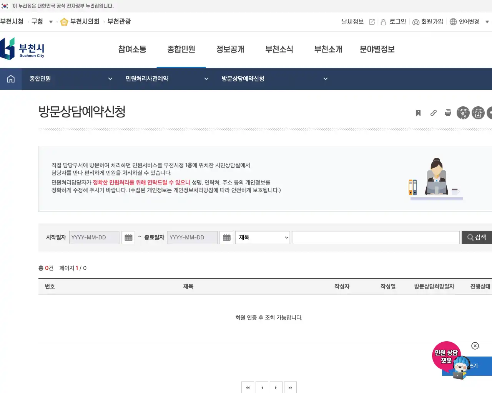Screen dimensions: 492x393
Task: Expand the 구청 district office dropdown
Action: [x=51, y=22]
